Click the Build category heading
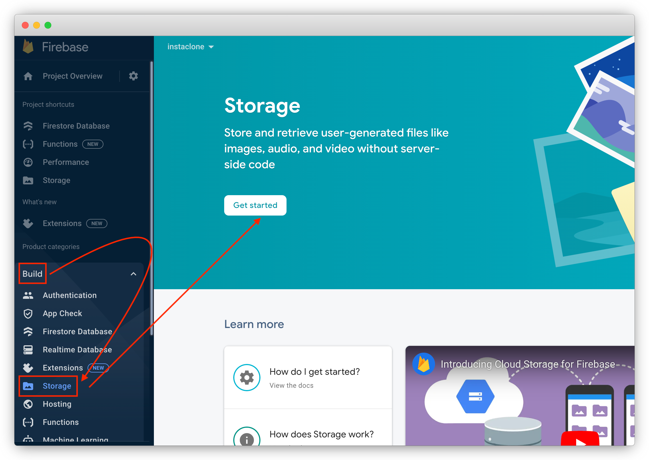The height and width of the screenshot is (460, 649). point(32,274)
